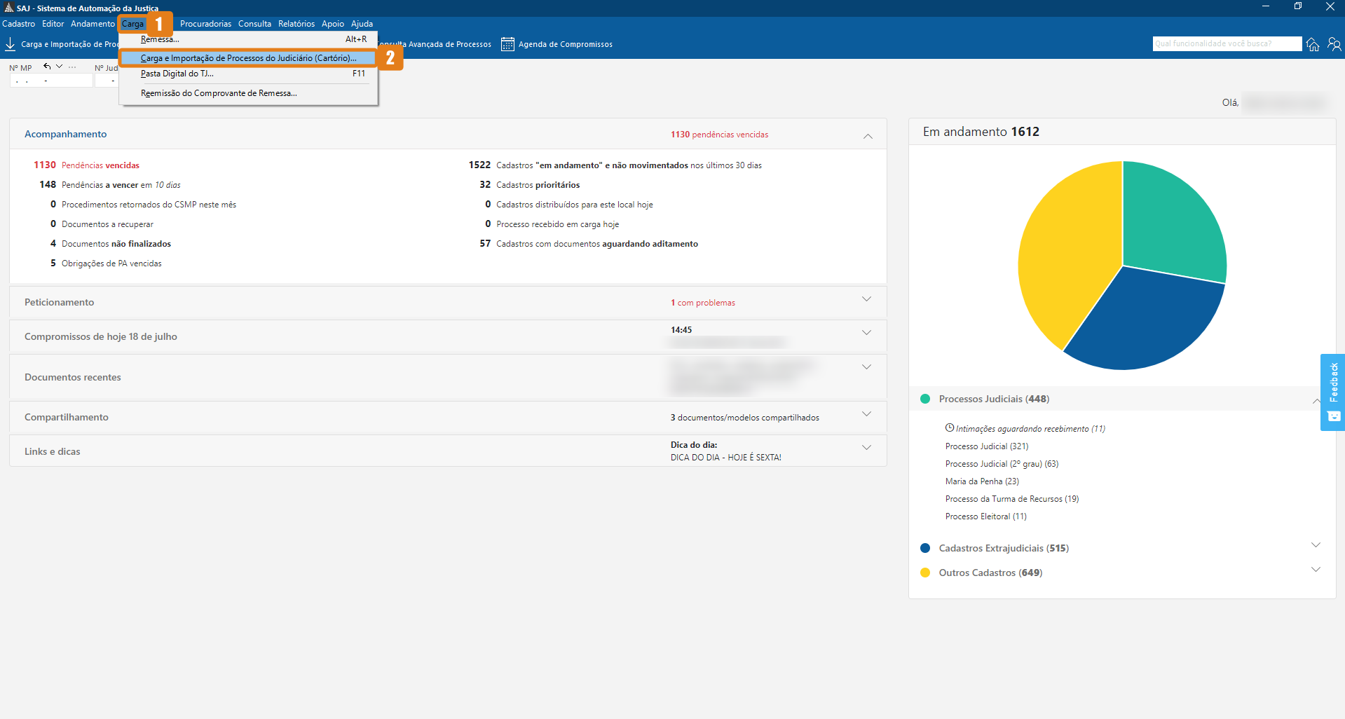The width and height of the screenshot is (1345, 719).
Task: Open Cadastros distribuídos para este local hoje
Action: click(x=569, y=205)
